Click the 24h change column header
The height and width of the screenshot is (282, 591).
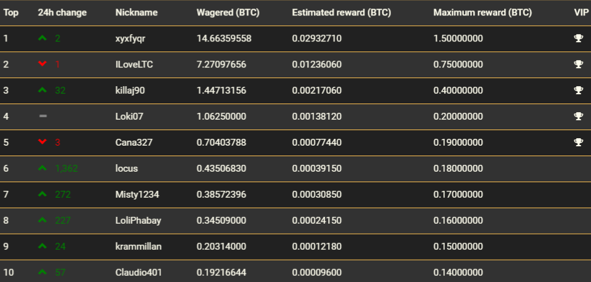point(62,12)
